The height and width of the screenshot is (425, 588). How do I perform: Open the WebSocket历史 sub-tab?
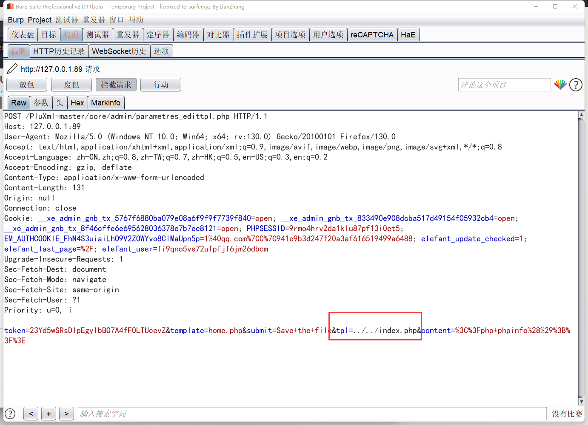point(119,51)
